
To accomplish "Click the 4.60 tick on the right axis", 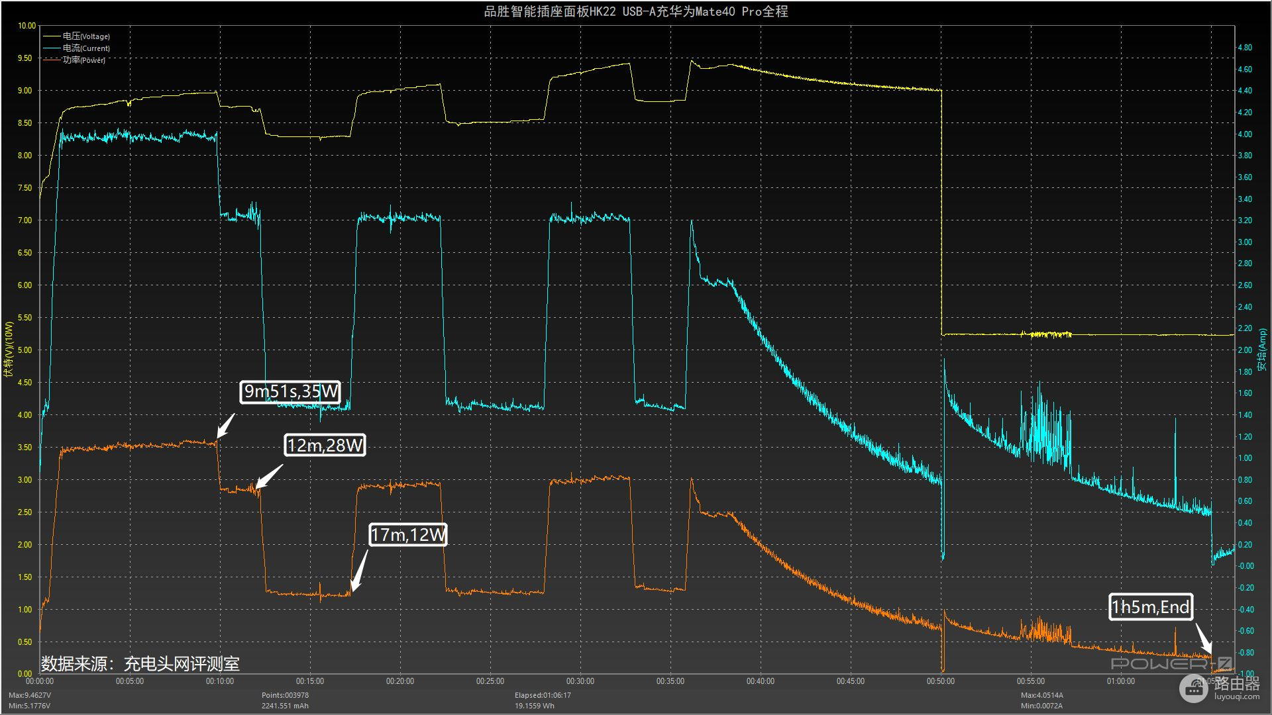I will (1245, 70).
